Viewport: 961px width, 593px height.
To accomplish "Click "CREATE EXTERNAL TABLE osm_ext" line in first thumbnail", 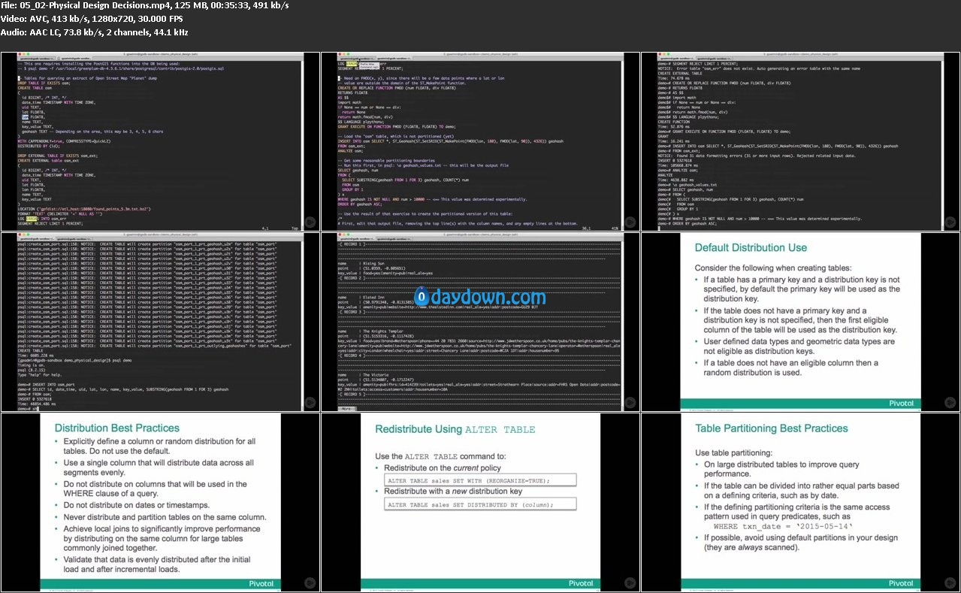I will coord(47,160).
